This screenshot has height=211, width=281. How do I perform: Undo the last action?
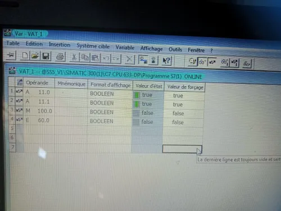(106, 59)
